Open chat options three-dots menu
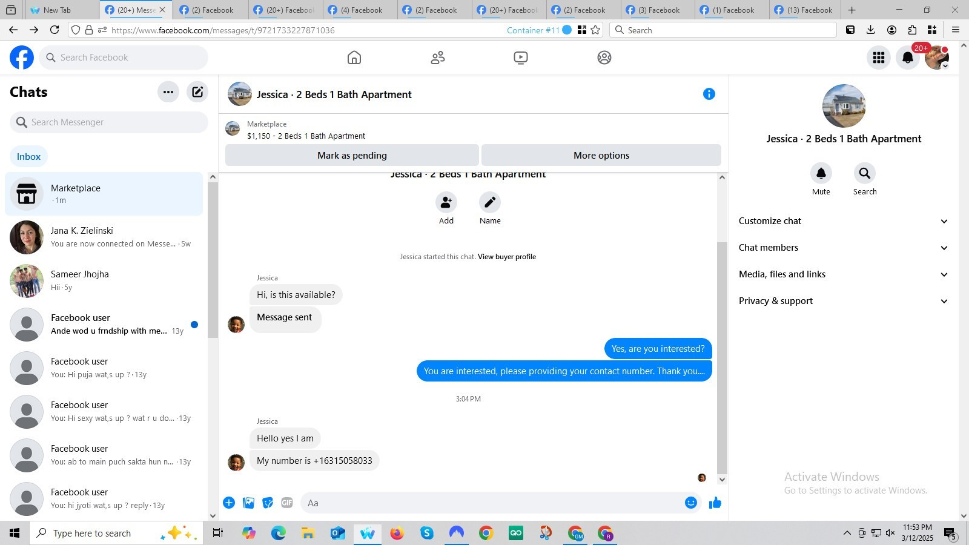969x545 pixels. click(168, 92)
